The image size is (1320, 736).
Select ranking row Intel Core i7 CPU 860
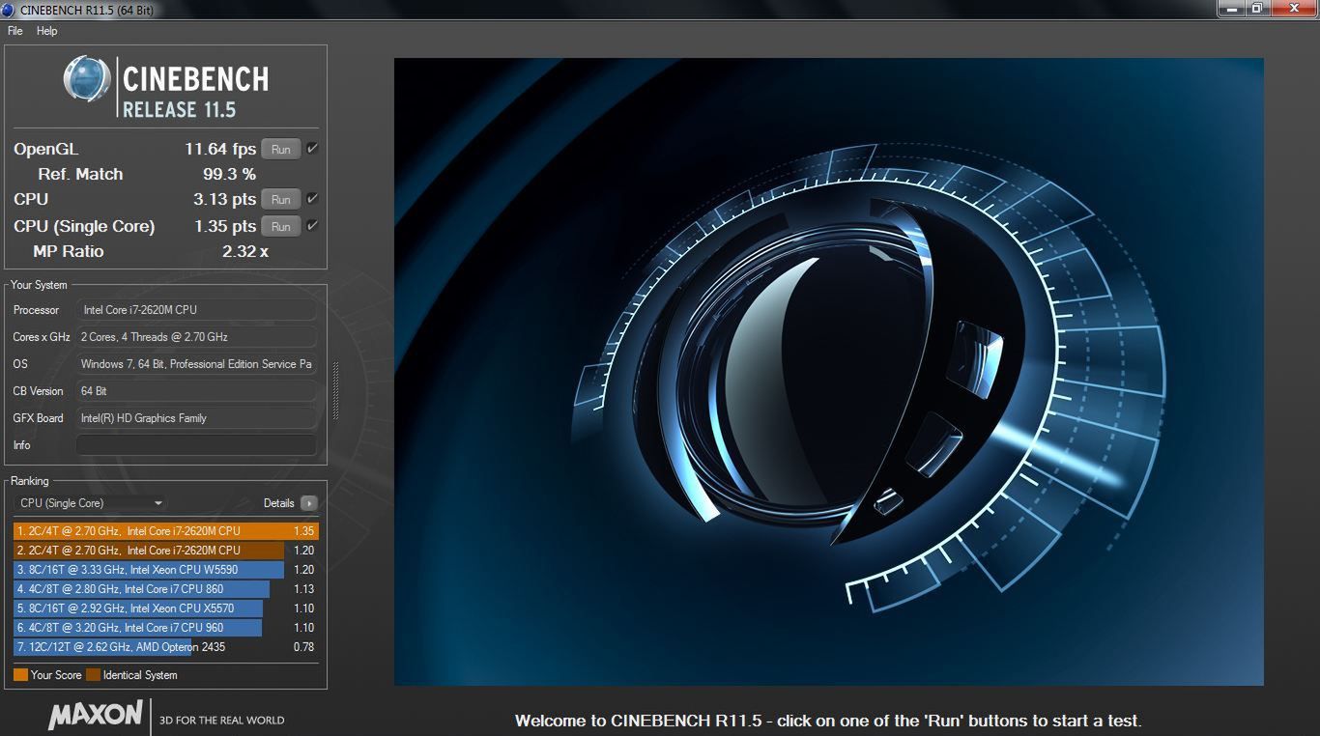coord(165,589)
